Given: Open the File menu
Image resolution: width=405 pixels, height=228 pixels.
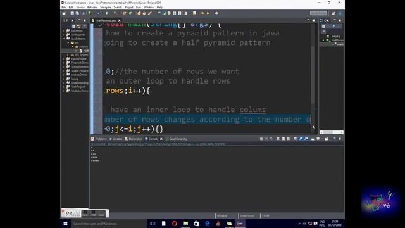Looking at the screenshot, I should coord(63,8).
